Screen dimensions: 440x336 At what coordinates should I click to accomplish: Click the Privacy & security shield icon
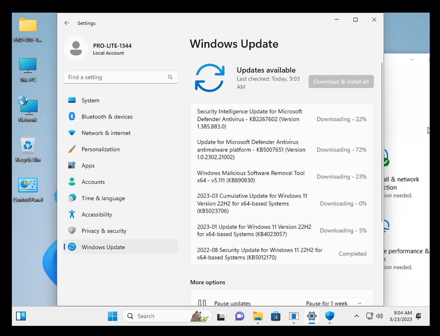72,231
